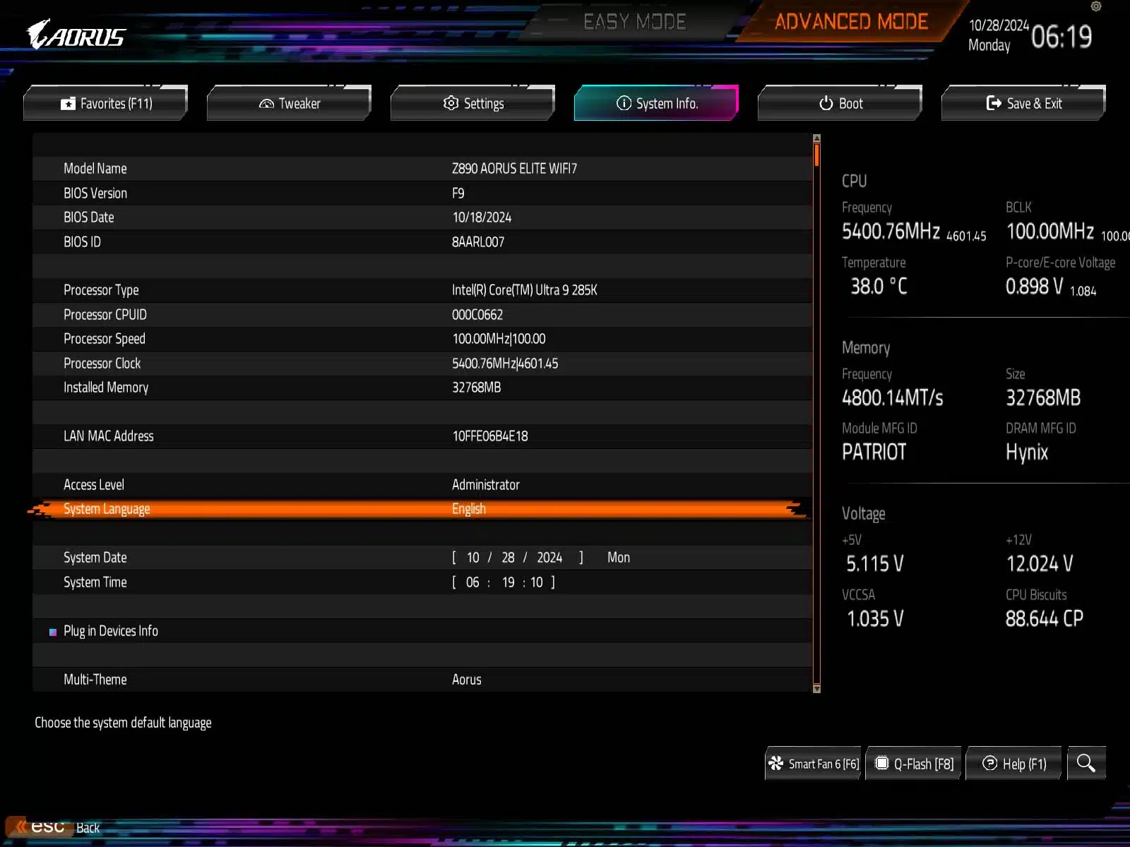Click the BIOS Date 10/18/2024 value
This screenshot has width=1130, height=847.
[x=482, y=217]
